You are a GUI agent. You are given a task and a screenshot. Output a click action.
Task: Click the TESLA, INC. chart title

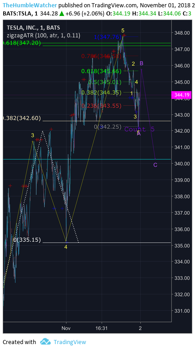pos(33,28)
